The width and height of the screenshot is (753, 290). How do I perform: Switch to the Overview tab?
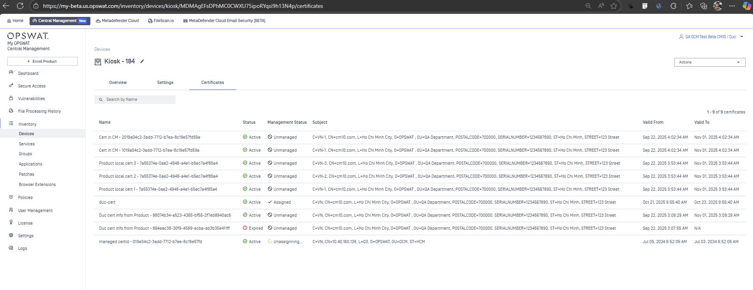click(x=118, y=83)
